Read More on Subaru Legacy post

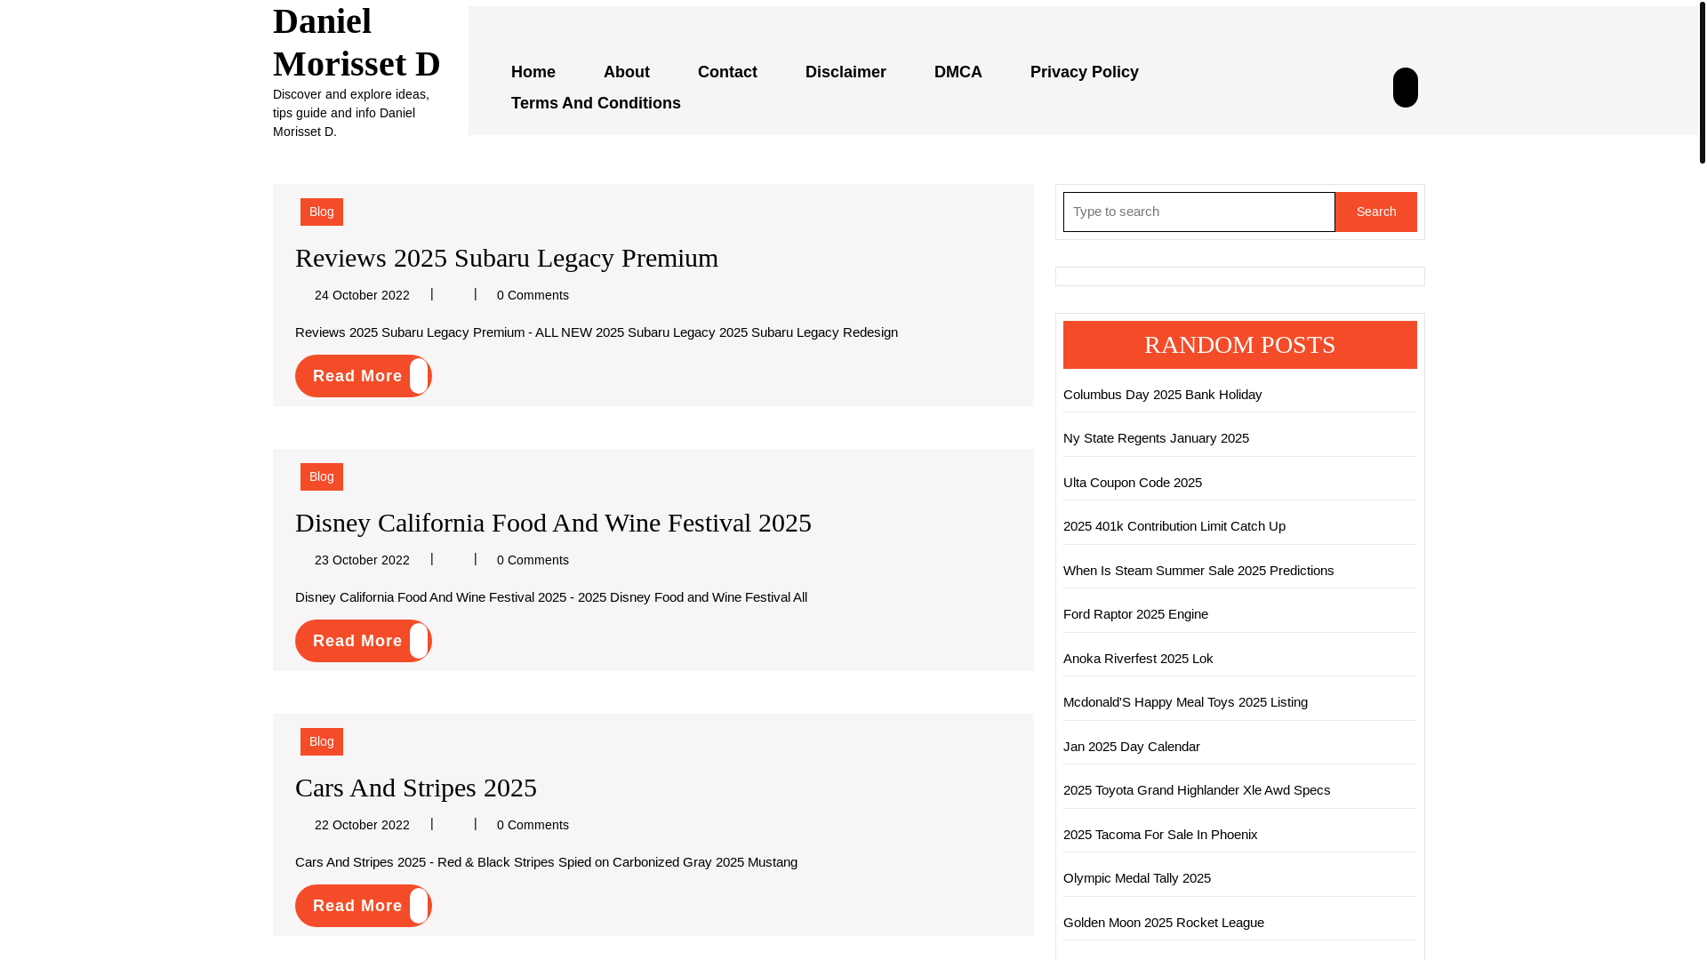363,376
